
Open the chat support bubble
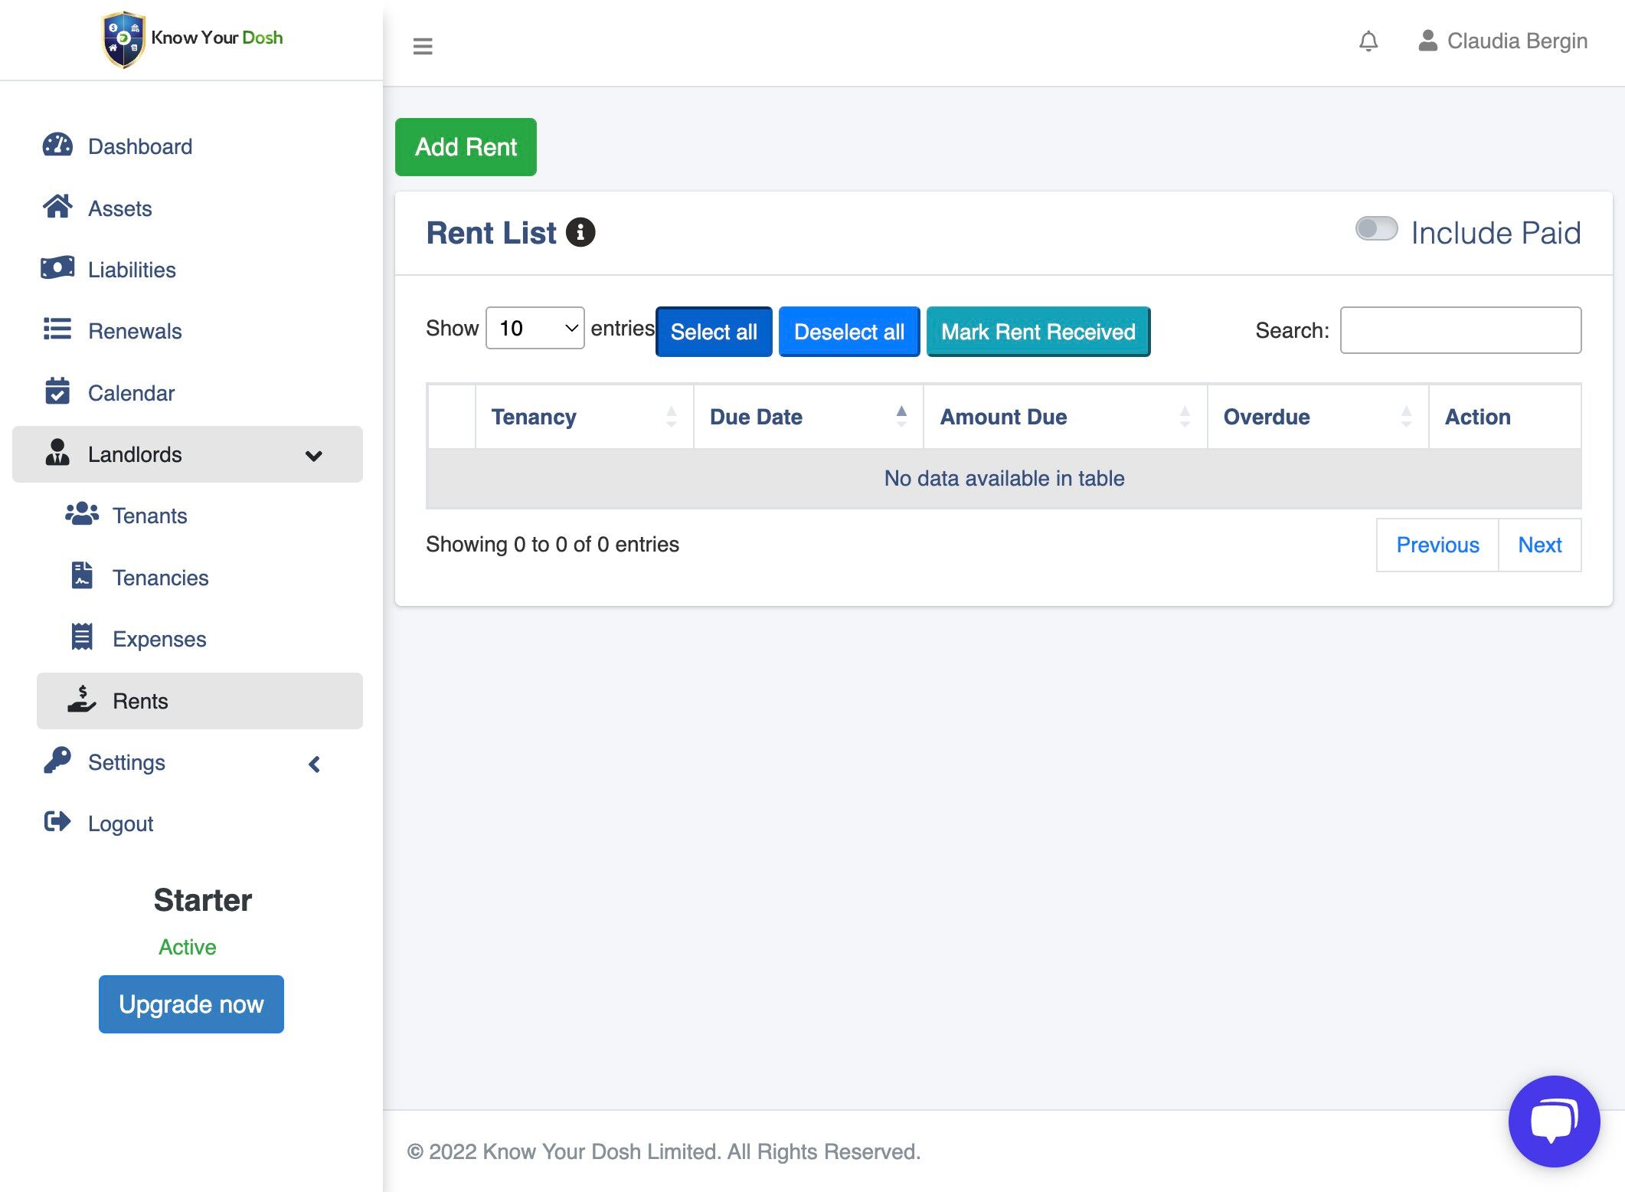1554,1121
